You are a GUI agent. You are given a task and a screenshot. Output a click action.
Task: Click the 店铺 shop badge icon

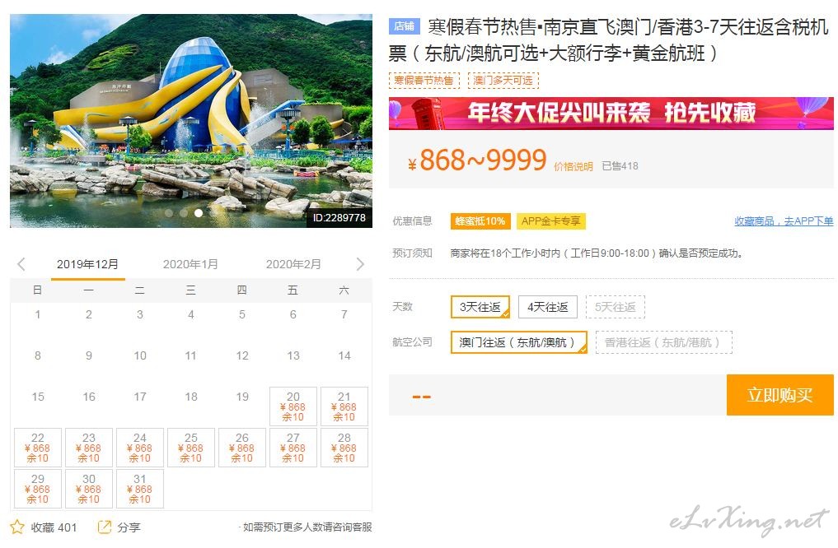pyautogui.click(x=405, y=26)
